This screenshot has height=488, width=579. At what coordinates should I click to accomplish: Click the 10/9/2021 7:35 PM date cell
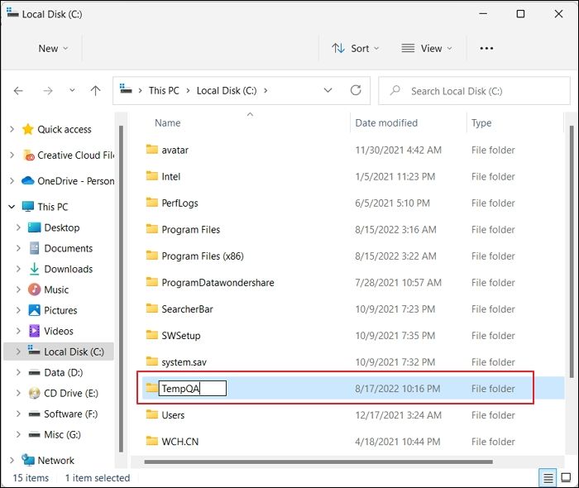click(395, 336)
